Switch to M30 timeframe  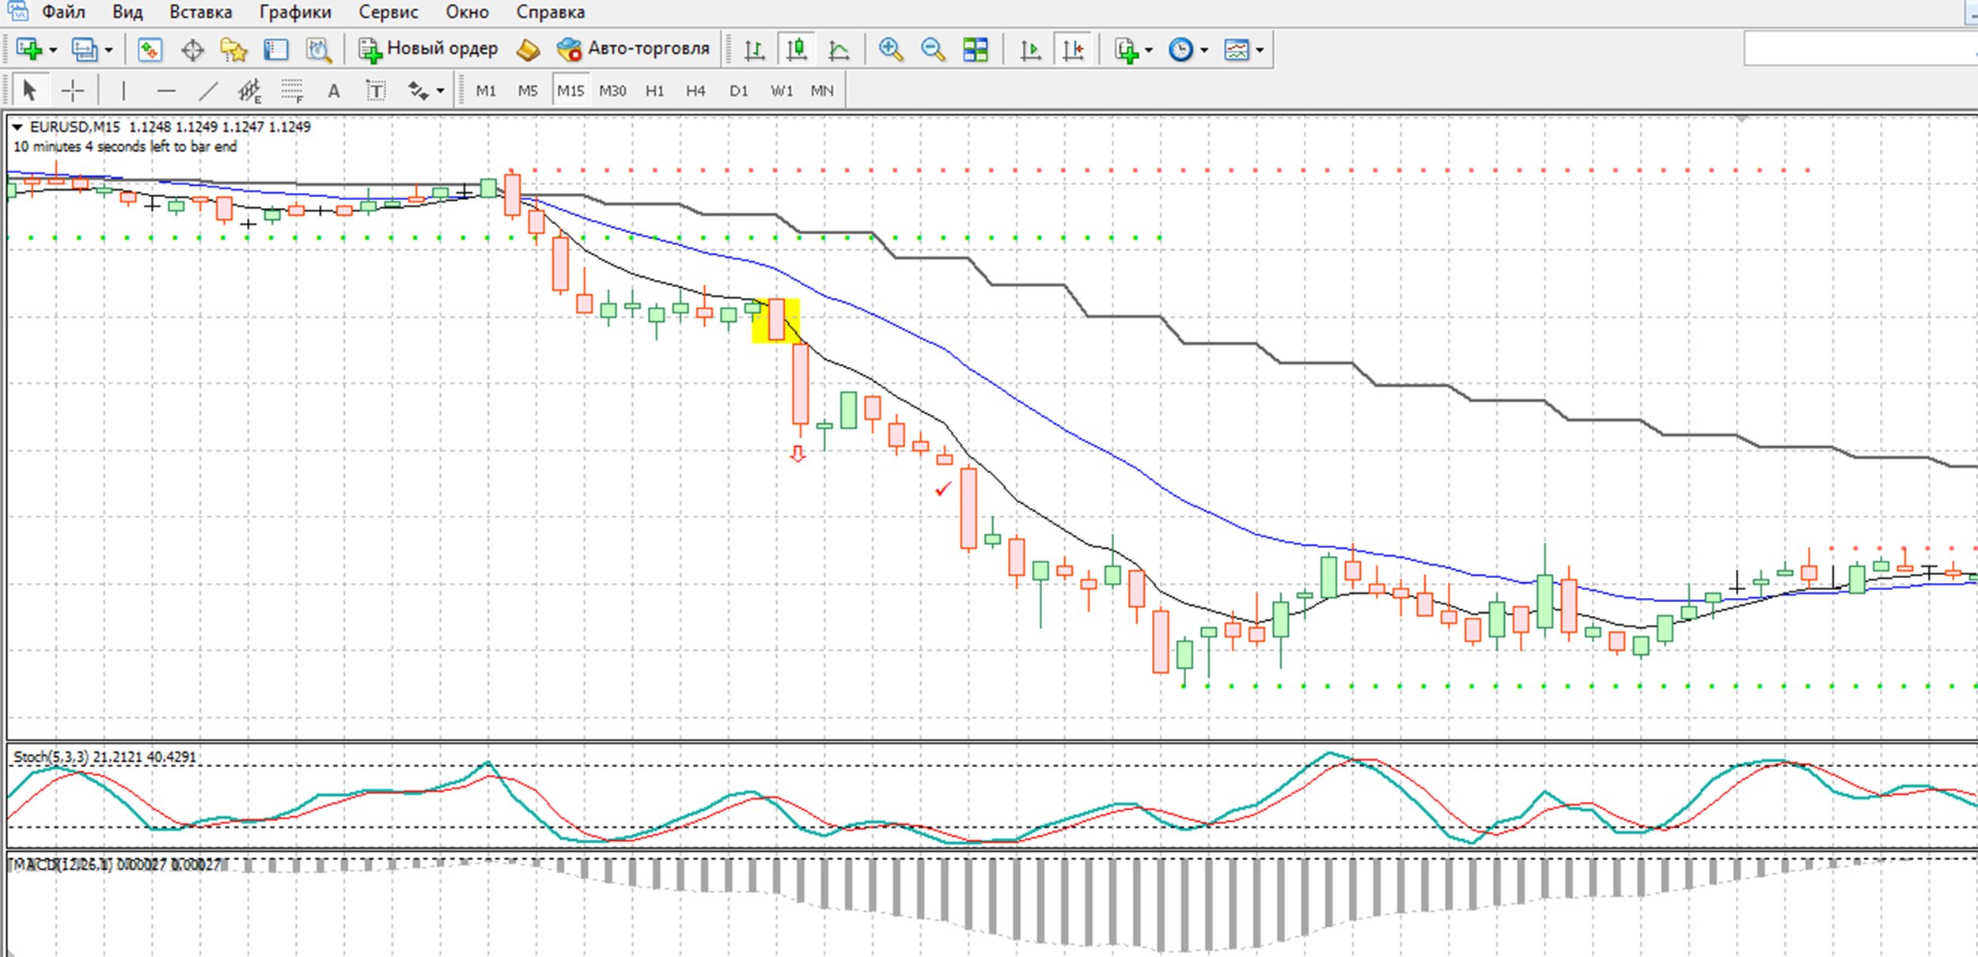612,91
